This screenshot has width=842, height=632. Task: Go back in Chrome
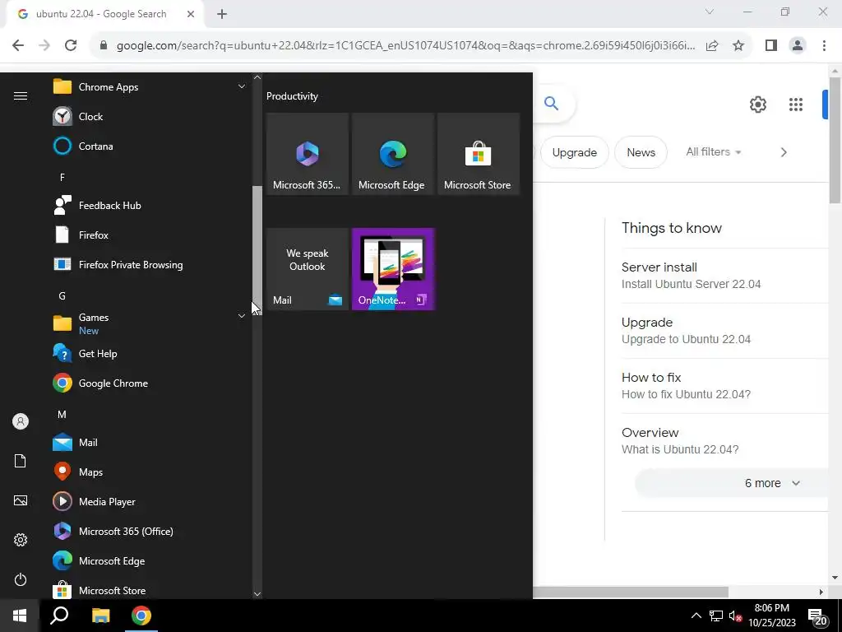(18, 46)
